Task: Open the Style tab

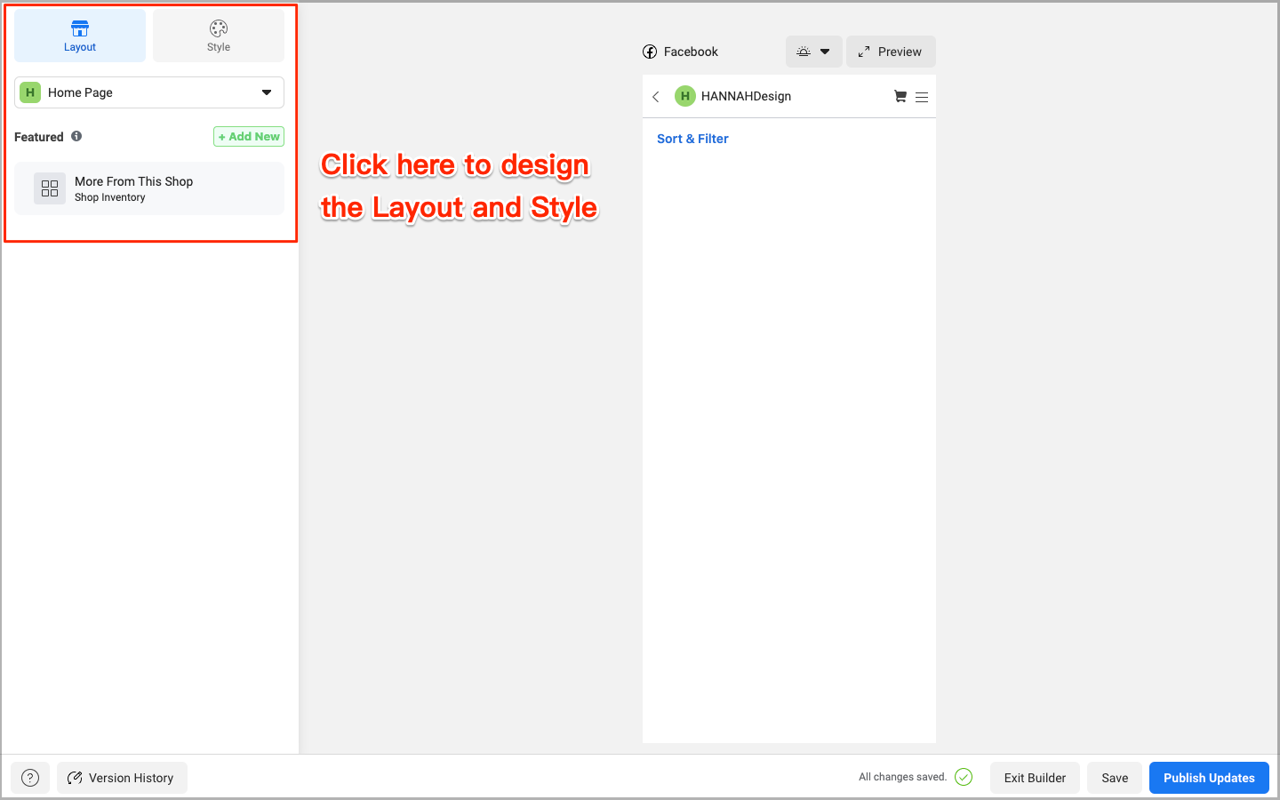Action: click(219, 36)
